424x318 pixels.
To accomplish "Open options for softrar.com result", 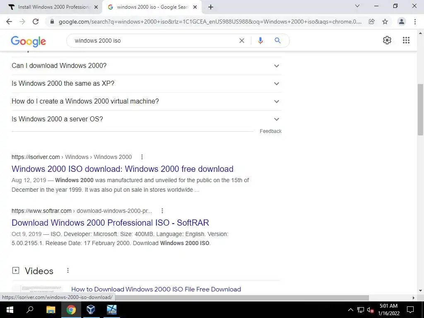I will pyautogui.click(x=162, y=211).
